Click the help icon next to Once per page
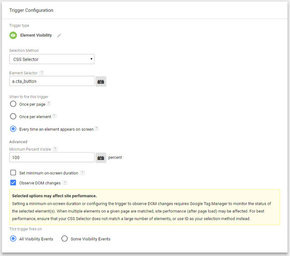290x256 pixels. point(49,103)
